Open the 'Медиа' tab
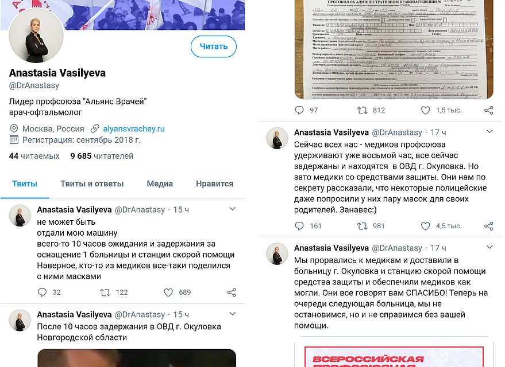Viewport: 505px width, 367px height. 160,183
